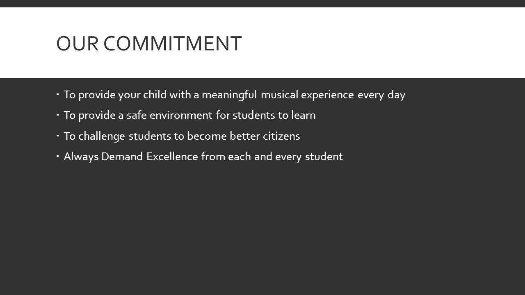
Task: Click the word 'meaningful' in the first bullet
Action: (230, 95)
